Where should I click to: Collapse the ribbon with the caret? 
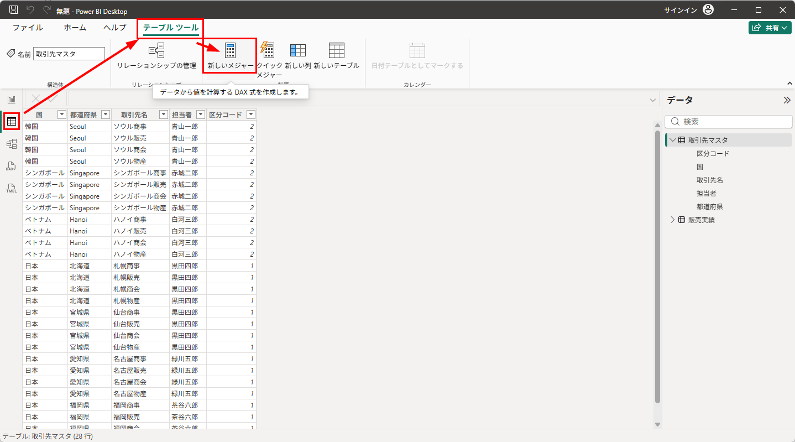[x=789, y=84]
